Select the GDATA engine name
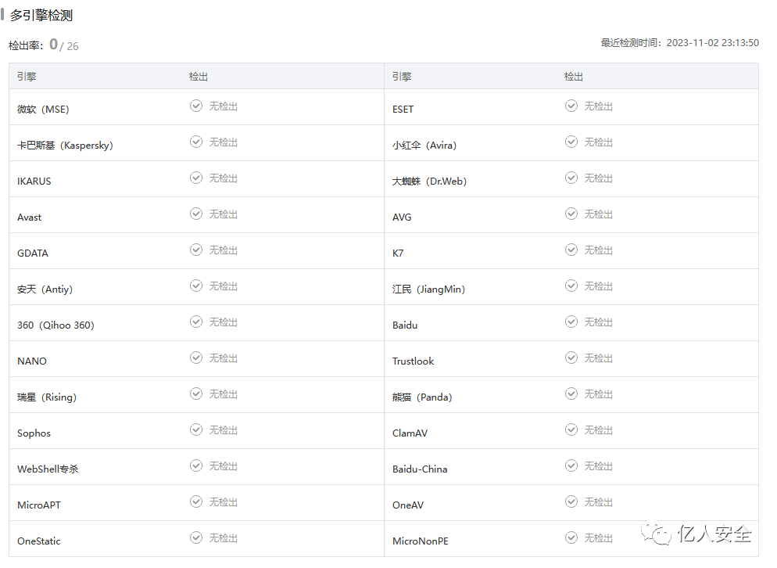777x568 pixels. tap(33, 253)
